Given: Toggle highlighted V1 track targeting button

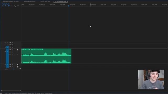Looking at the screenshot, I should click(x=7, y=47).
